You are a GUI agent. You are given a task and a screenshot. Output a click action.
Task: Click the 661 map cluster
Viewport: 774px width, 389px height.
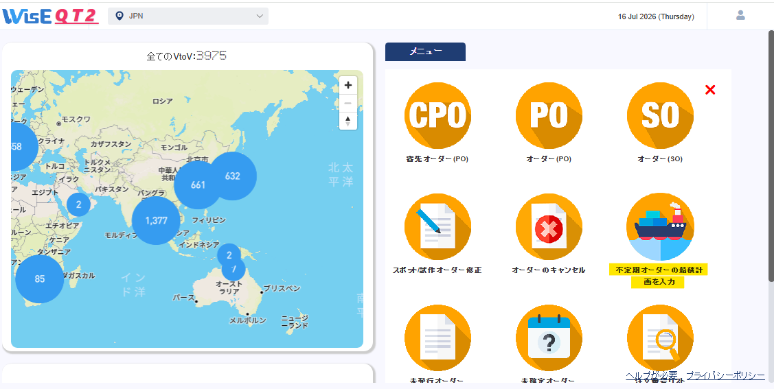[198, 185]
